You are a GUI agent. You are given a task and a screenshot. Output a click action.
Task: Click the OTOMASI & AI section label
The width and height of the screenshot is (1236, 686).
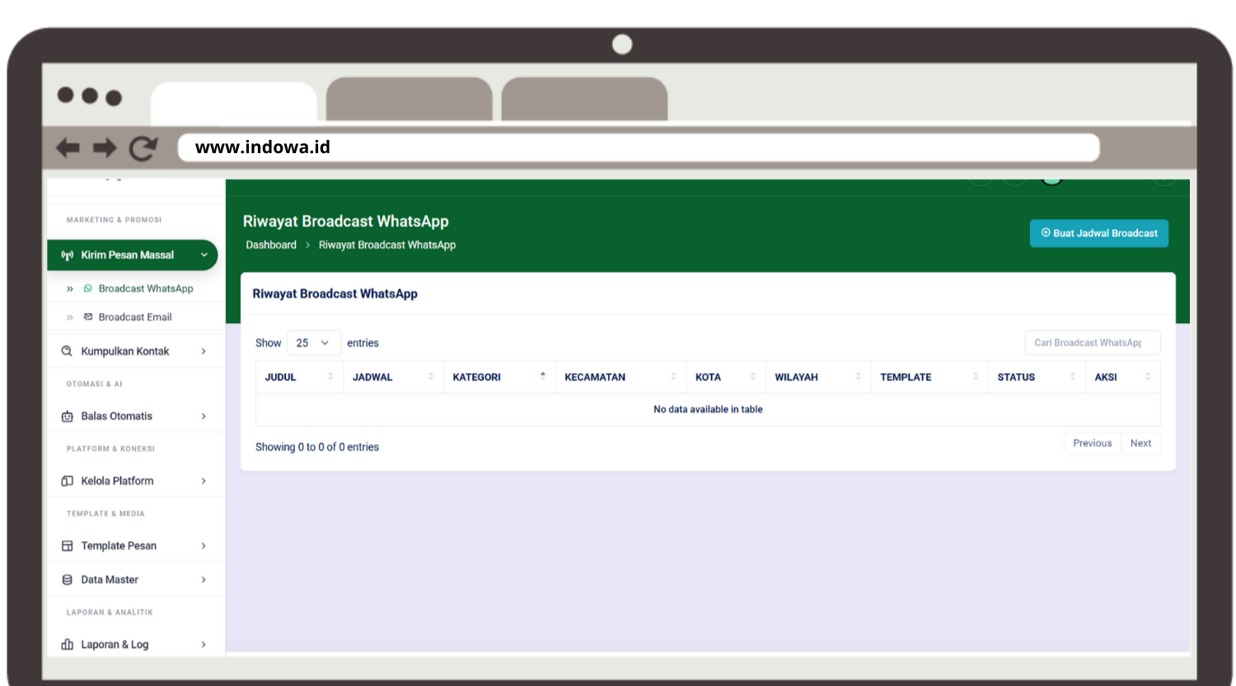94,384
